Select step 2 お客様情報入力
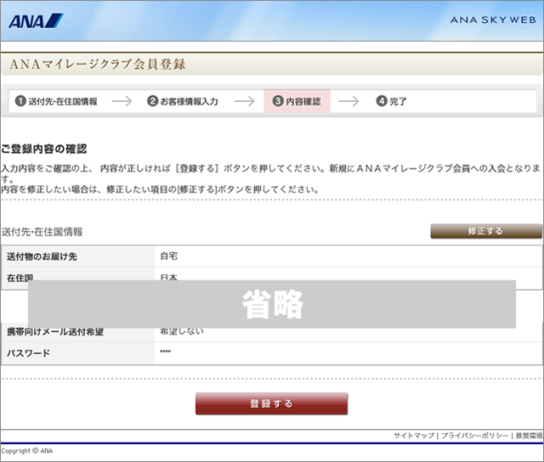 183,101
